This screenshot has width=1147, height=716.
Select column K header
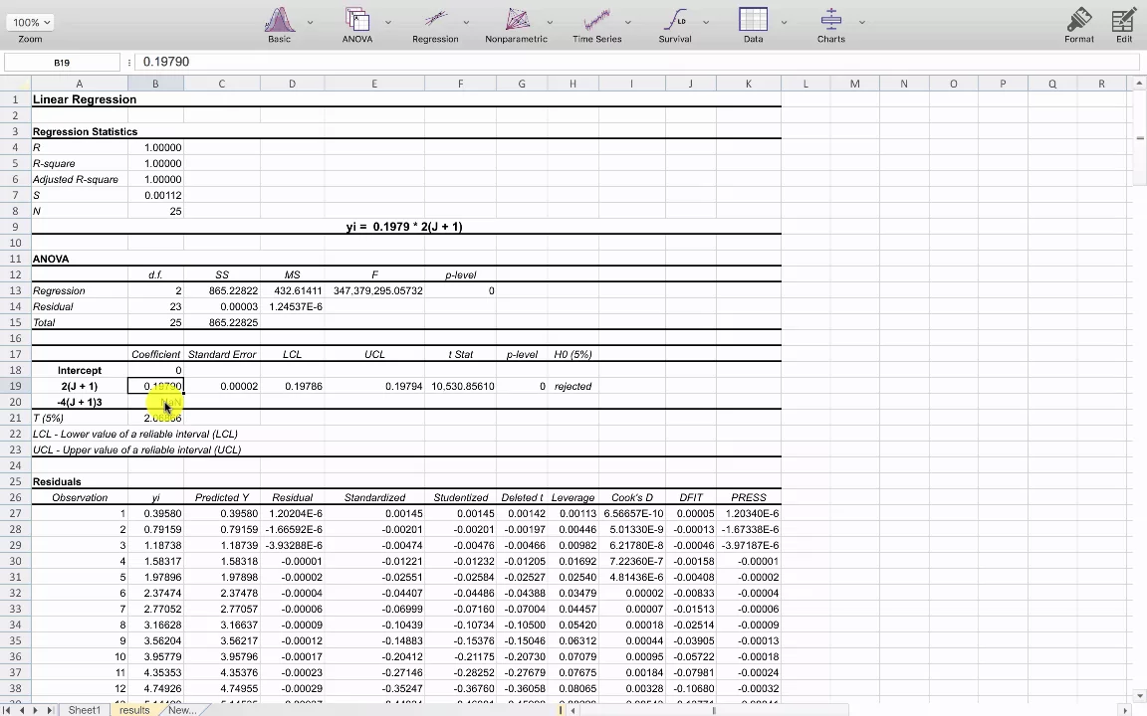pyautogui.click(x=749, y=84)
